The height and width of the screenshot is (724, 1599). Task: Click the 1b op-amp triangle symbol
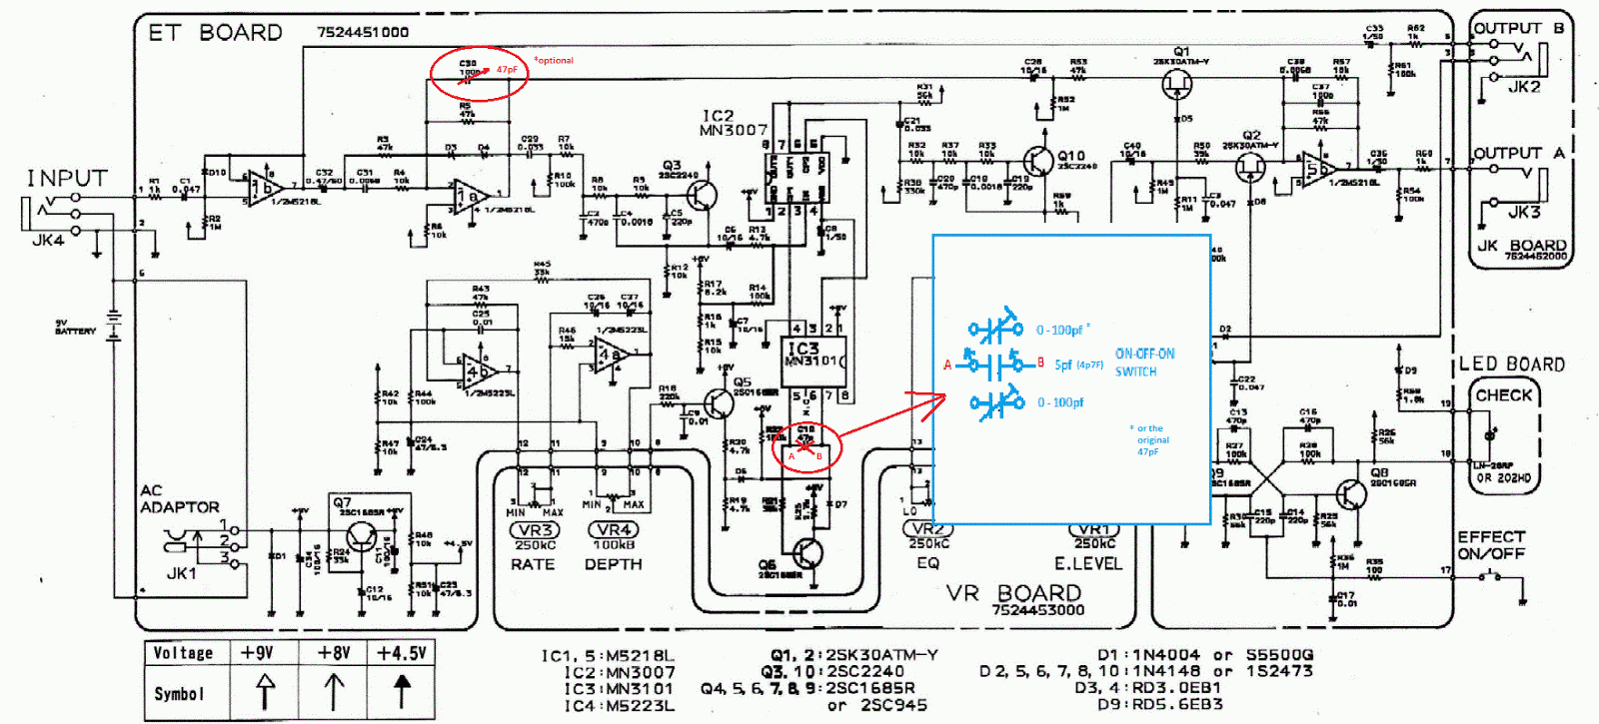(265, 187)
